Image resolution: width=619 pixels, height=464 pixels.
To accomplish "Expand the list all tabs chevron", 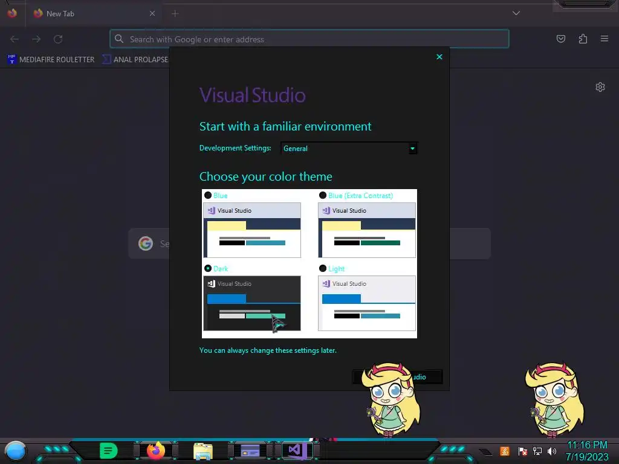I will 516,13.
